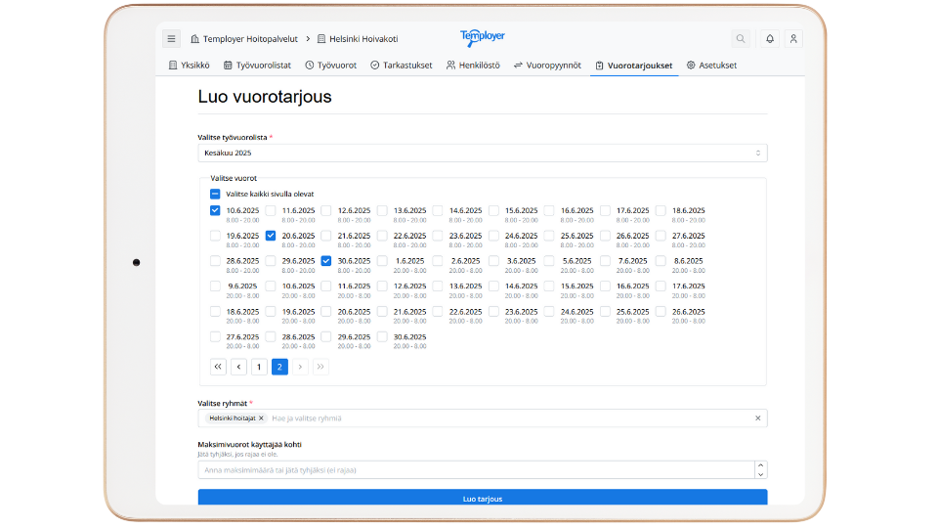Switch to Työvuorot tab

click(331, 66)
